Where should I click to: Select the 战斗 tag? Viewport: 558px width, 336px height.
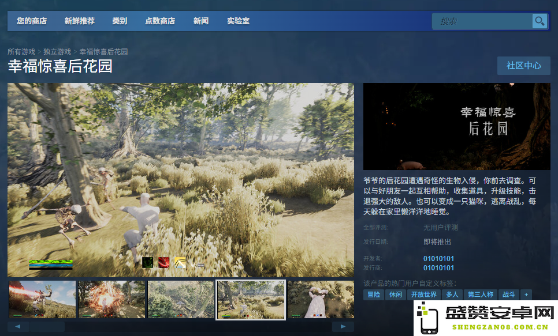click(508, 295)
